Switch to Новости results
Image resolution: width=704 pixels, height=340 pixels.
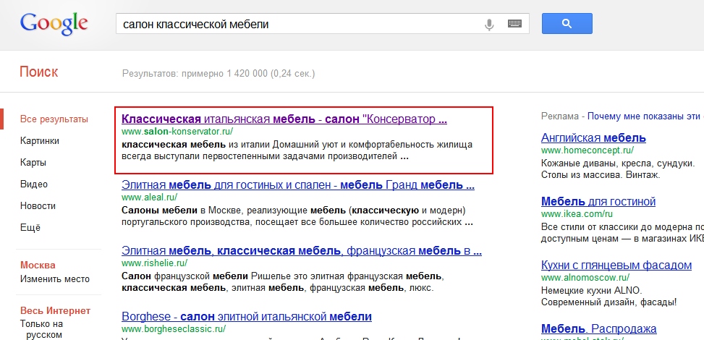38,206
